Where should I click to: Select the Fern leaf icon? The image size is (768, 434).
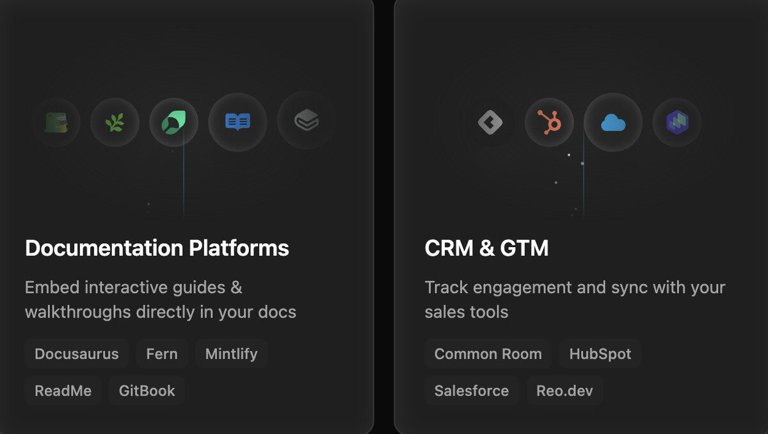pyautogui.click(x=115, y=122)
